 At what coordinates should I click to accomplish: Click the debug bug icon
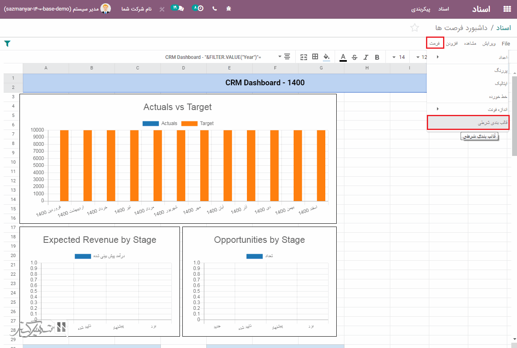point(229,9)
